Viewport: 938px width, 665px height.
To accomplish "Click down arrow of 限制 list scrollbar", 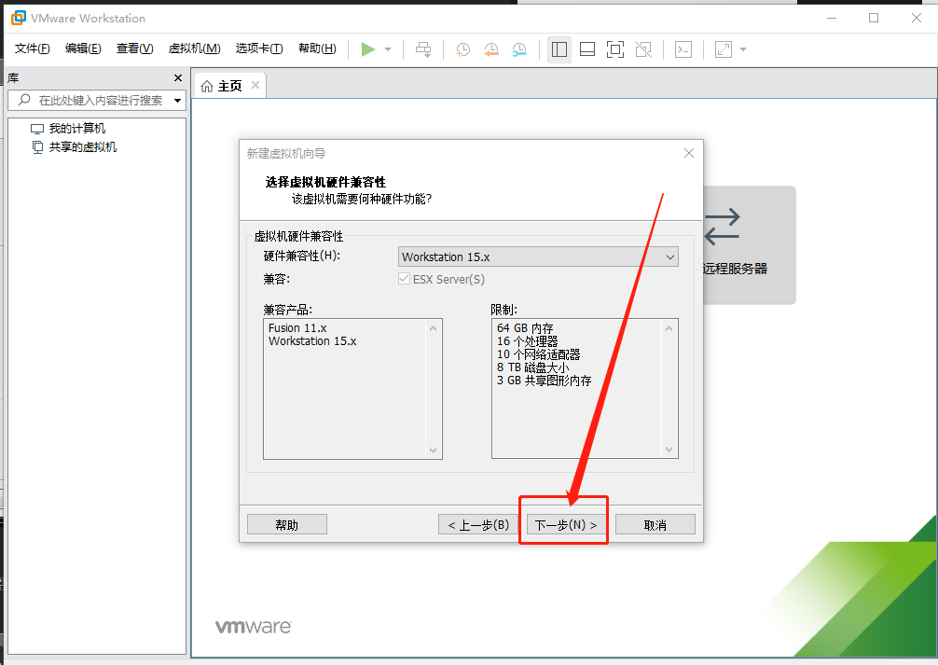I will (x=669, y=450).
